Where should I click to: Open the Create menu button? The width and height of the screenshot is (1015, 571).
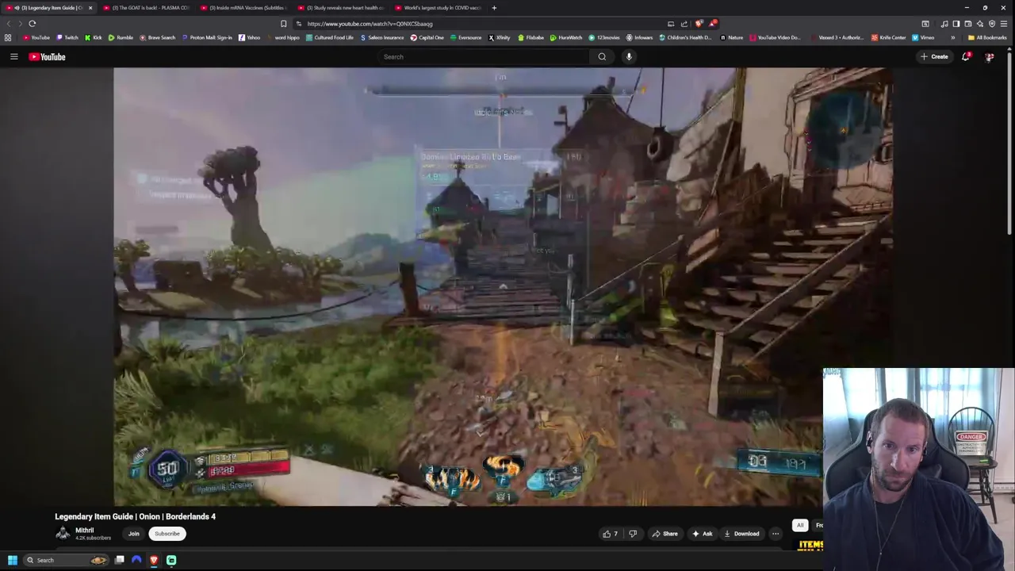(x=934, y=56)
